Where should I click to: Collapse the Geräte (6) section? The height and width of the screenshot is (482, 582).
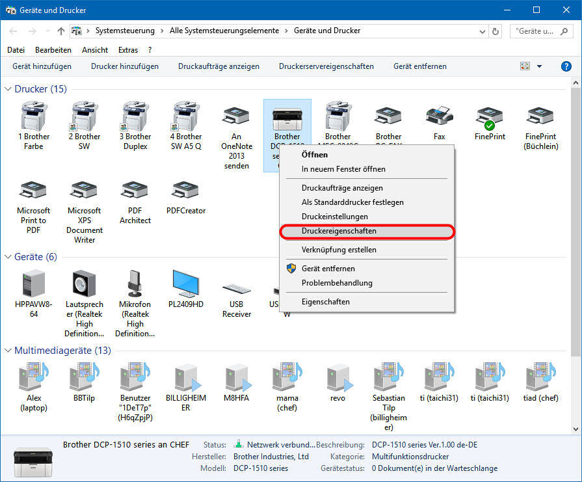(8, 257)
